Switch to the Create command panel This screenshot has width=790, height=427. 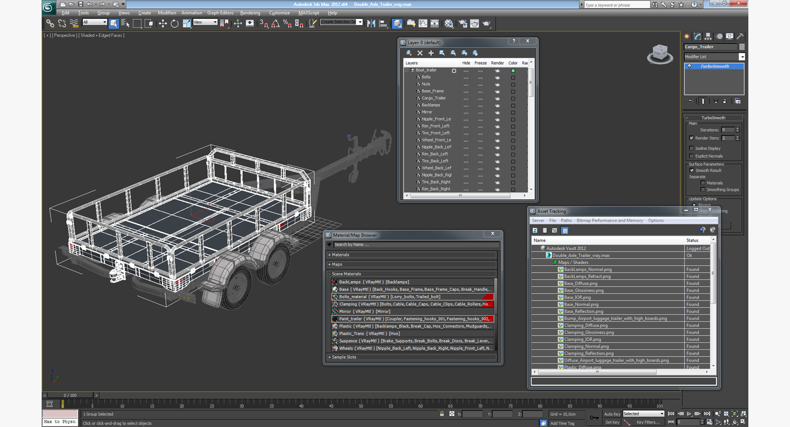pyautogui.click(x=688, y=36)
